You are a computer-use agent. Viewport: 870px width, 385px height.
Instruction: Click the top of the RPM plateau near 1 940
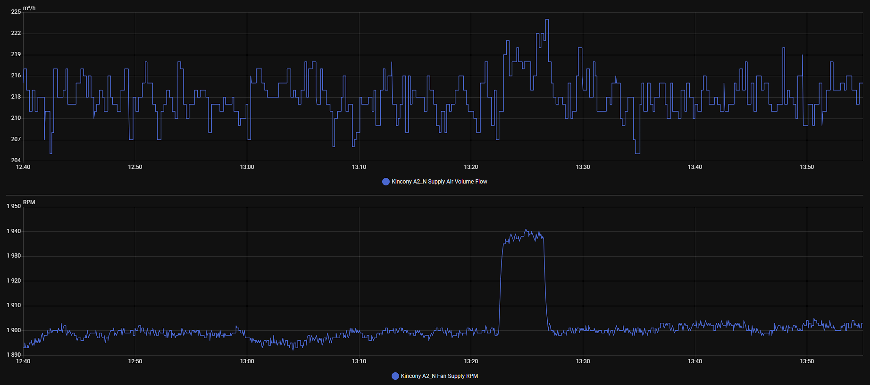coord(527,230)
